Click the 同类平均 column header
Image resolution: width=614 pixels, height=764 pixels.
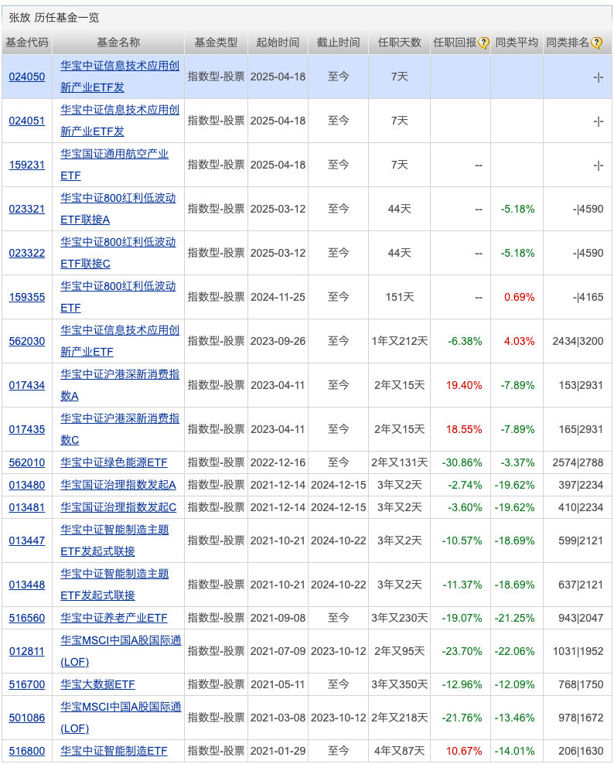pos(517,43)
